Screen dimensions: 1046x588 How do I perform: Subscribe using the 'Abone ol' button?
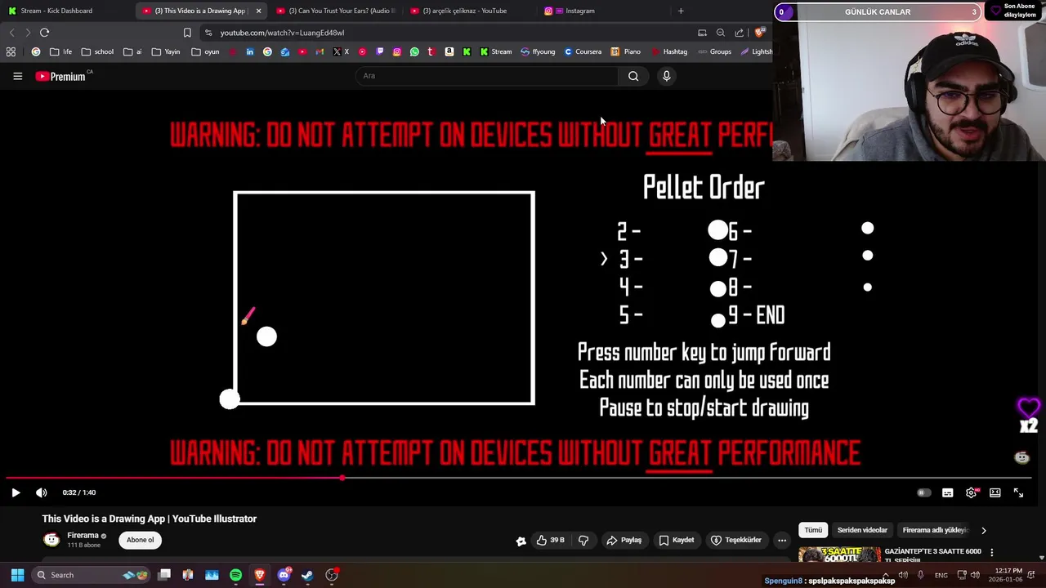pos(140,540)
